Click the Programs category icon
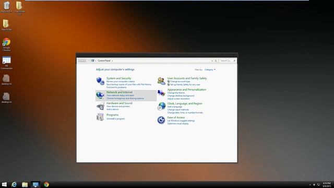Image resolution: width=334 pixels, height=188 pixels. (x=100, y=117)
